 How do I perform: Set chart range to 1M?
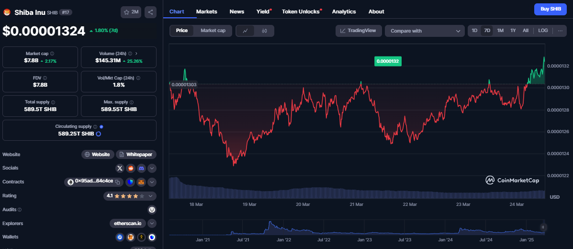500,31
